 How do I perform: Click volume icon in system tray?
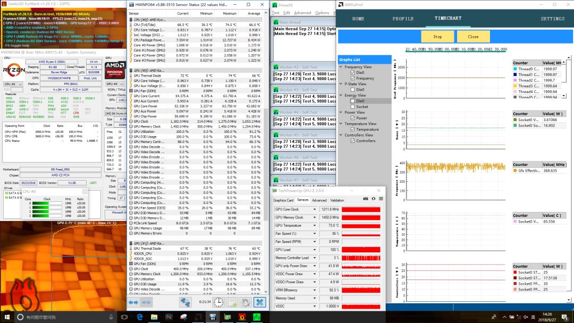click(526, 317)
